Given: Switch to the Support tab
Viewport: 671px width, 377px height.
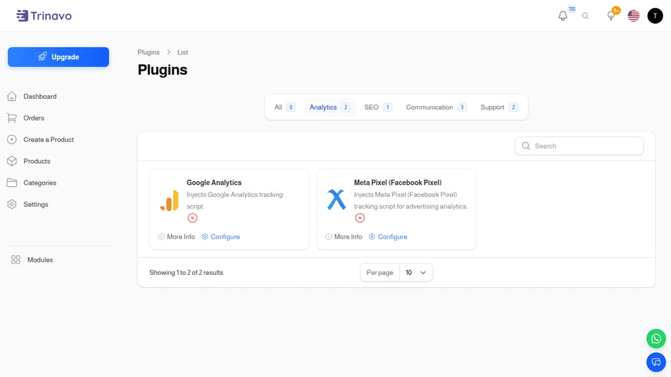Looking at the screenshot, I should pyautogui.click(x=499, y=107).
